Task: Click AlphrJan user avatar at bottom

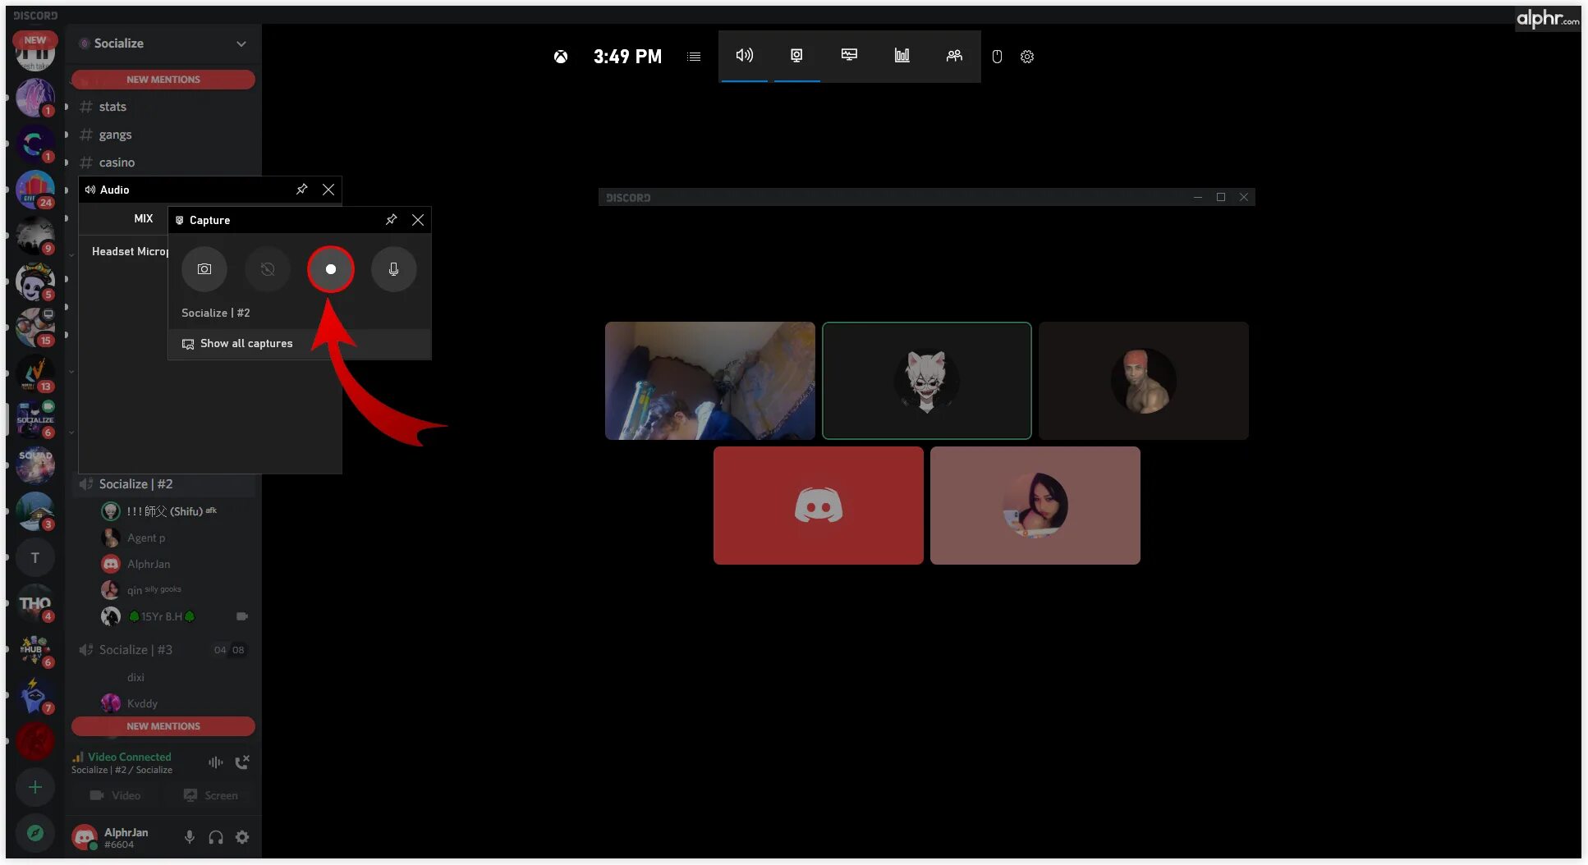Action: [85, 837]
